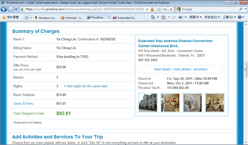Switch to the Hotmail tab
This screenshot has height=145, width=248.
[x=72, y=18]
